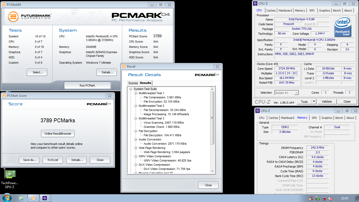Switch lower CPU-Z window to CPU tab
Screen dimensions: 359x202
pos(261,118)
